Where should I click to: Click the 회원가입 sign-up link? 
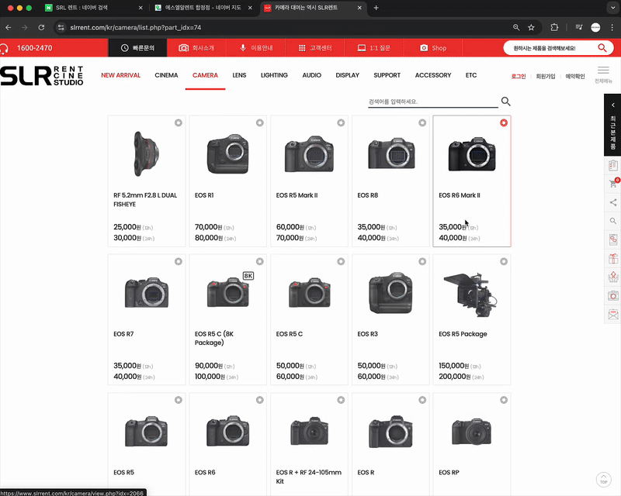(x=546, y=77)
